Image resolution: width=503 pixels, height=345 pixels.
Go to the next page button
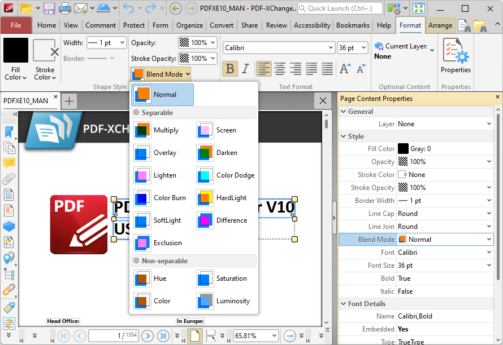(148, 335)
